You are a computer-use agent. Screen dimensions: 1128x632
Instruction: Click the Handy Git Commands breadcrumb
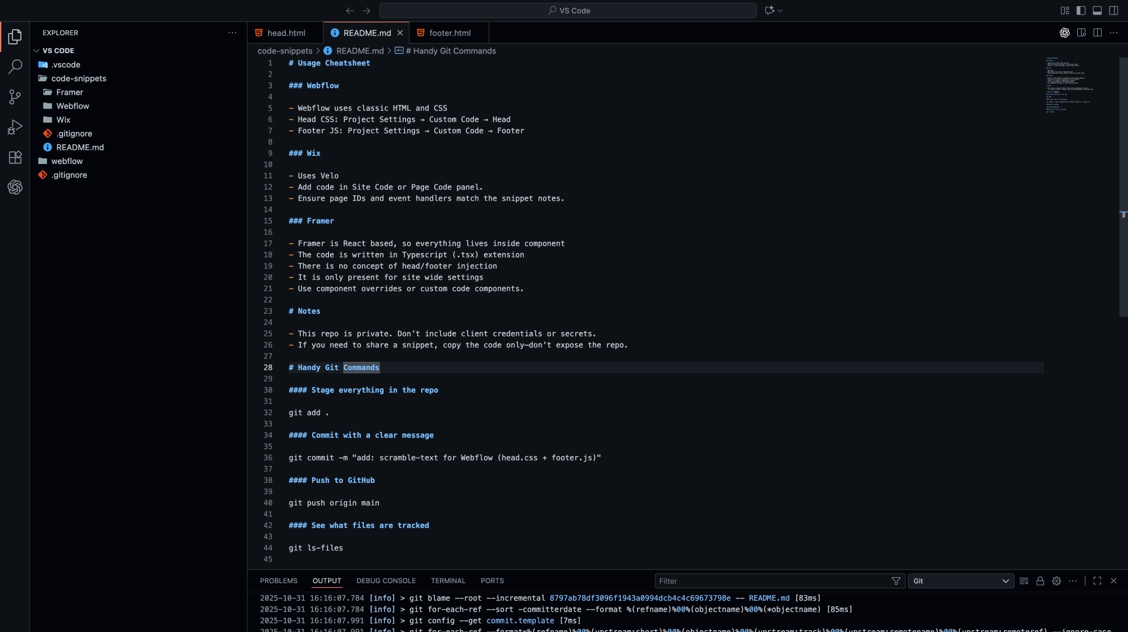[450, 51]
